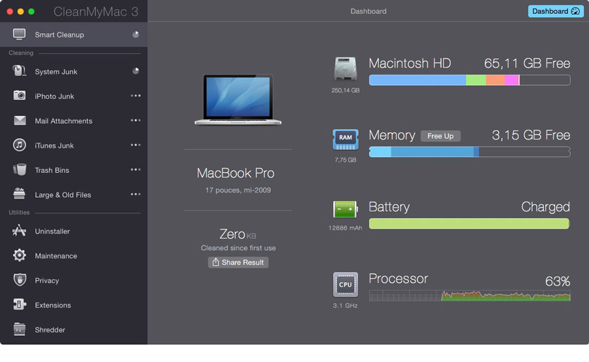Viewport: 589px width, 362px height.
Task: Click the Dashboard button at top right
Action: click(x=556, y=11)
